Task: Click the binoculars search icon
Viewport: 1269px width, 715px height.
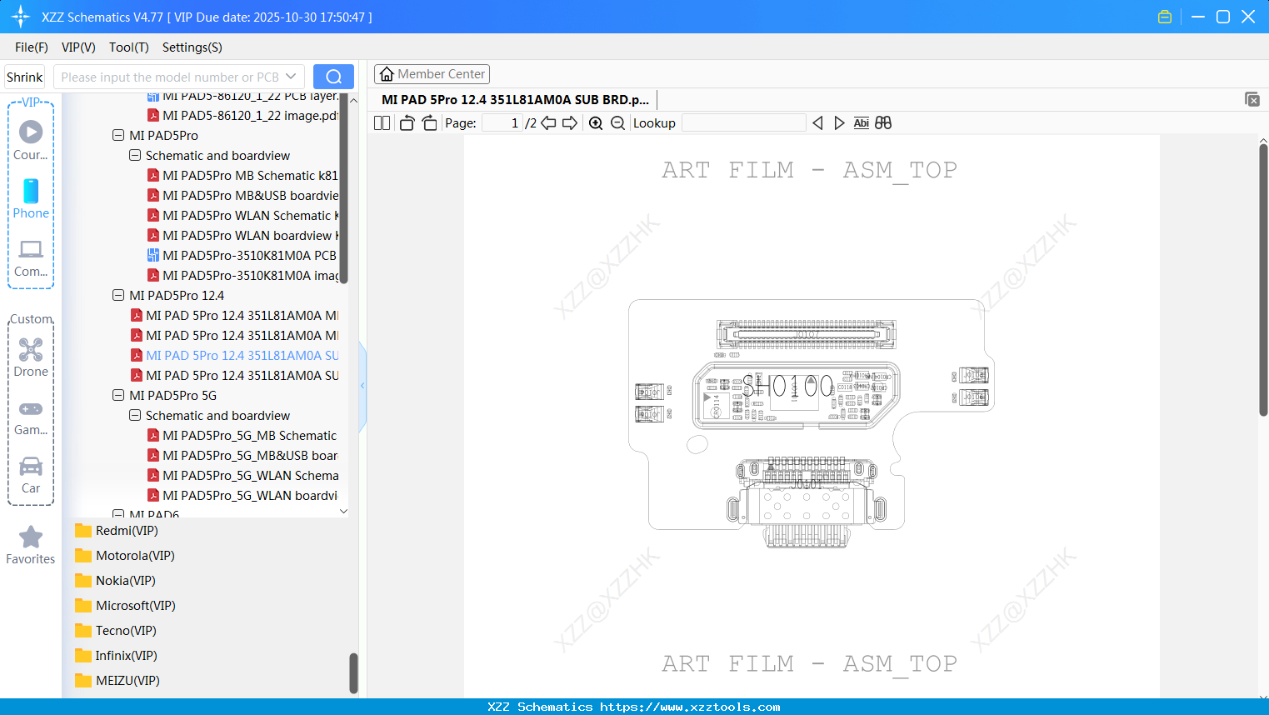Action: (x=883, y=123)
